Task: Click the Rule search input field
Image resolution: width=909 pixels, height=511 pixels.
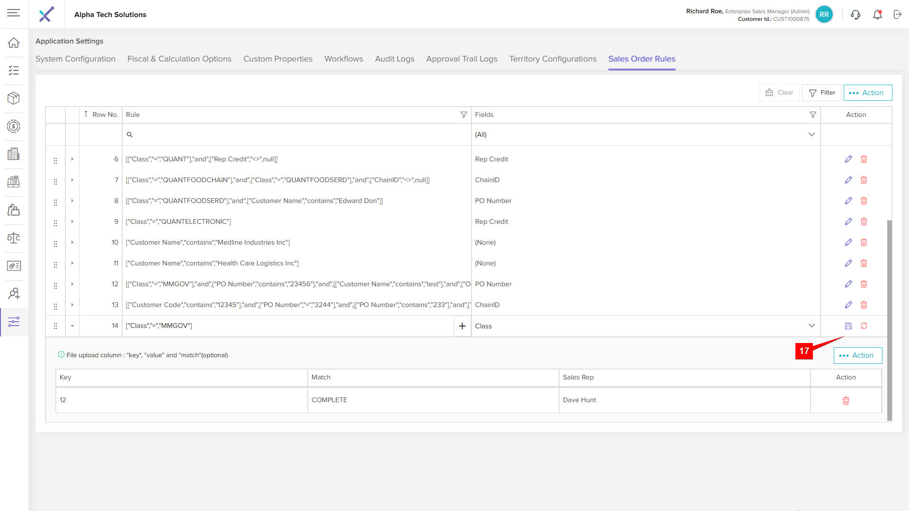Action: [298, 134]
